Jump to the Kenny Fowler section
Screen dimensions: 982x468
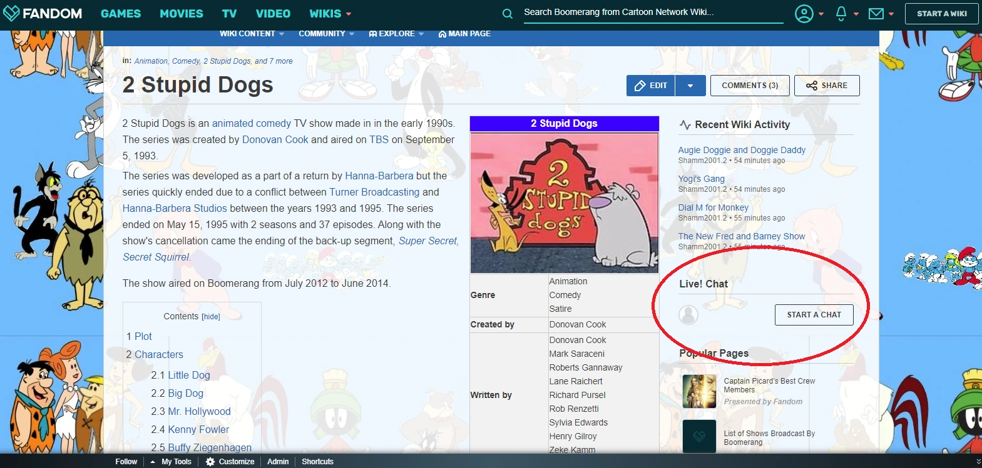click(198, 430)
